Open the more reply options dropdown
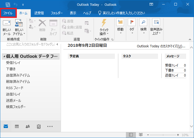The width and height of the screenshot is (194, 138). 88,31
